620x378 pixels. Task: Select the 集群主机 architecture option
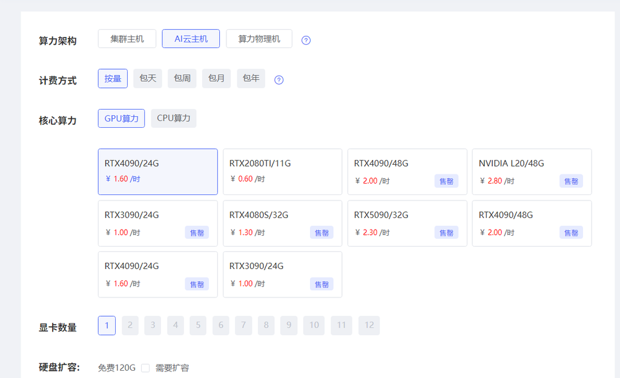click(x=127, y=39)
